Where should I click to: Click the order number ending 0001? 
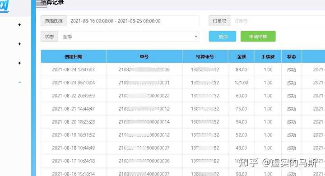[144, 83]
